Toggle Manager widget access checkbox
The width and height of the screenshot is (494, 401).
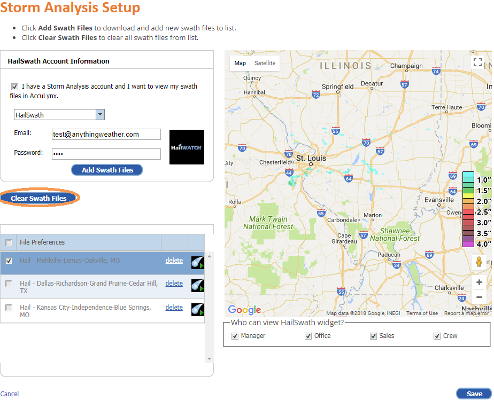(235, 336)
